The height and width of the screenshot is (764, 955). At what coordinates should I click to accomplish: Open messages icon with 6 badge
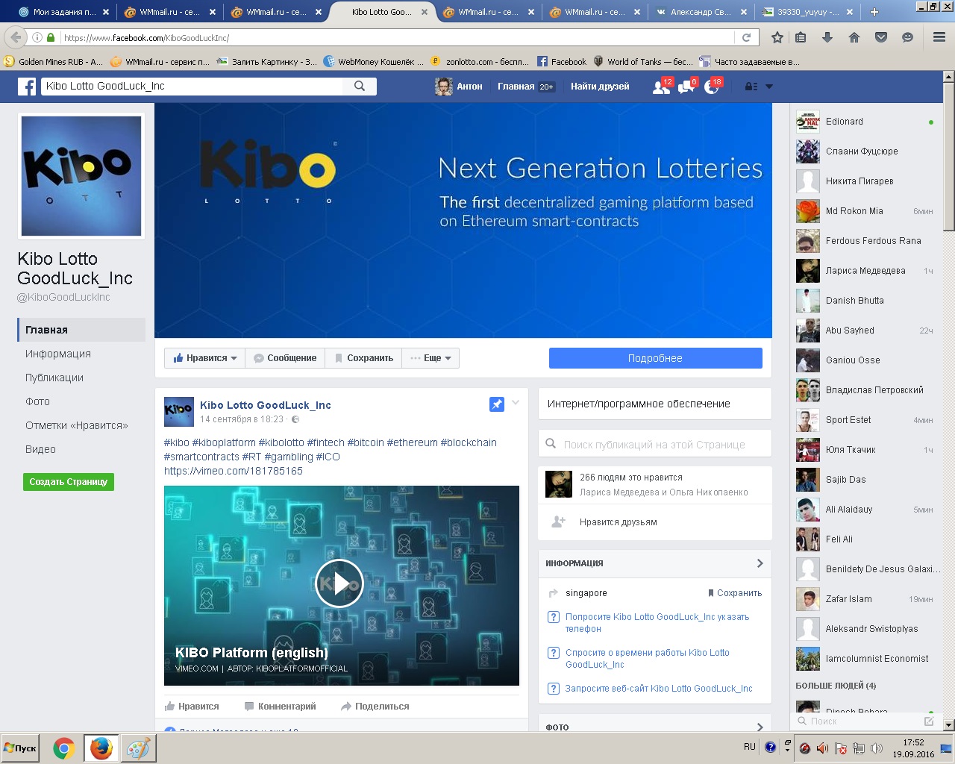coord(686,87)
